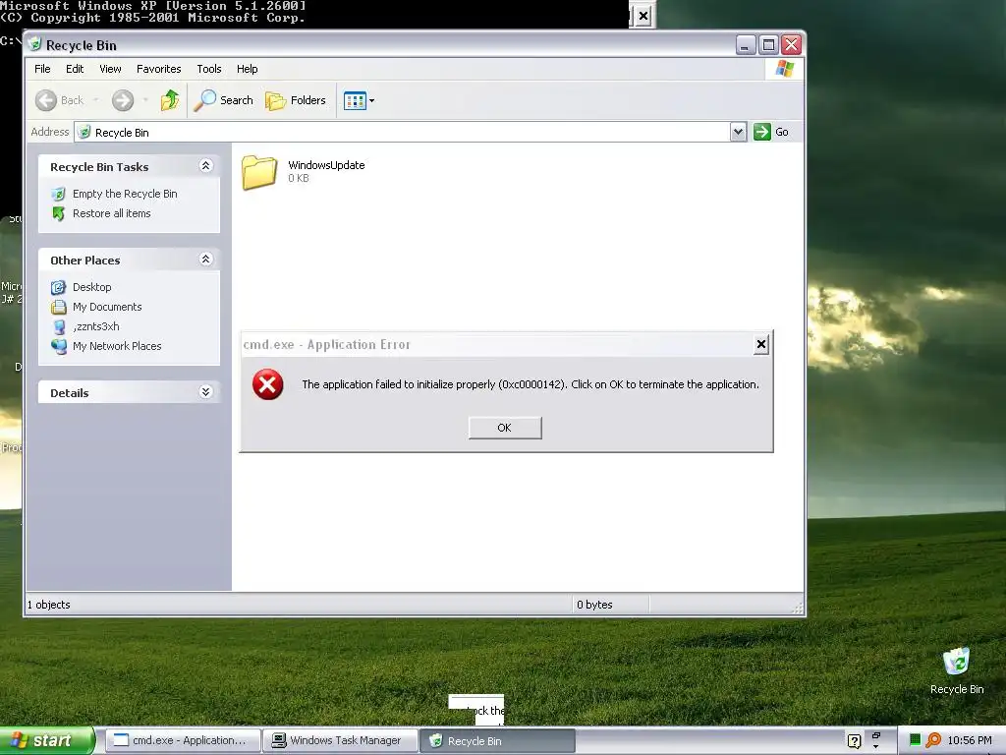1006x755 pixels.
Task: Switch to Windows Task Manager taskbar button
Action: coord(340,741)
